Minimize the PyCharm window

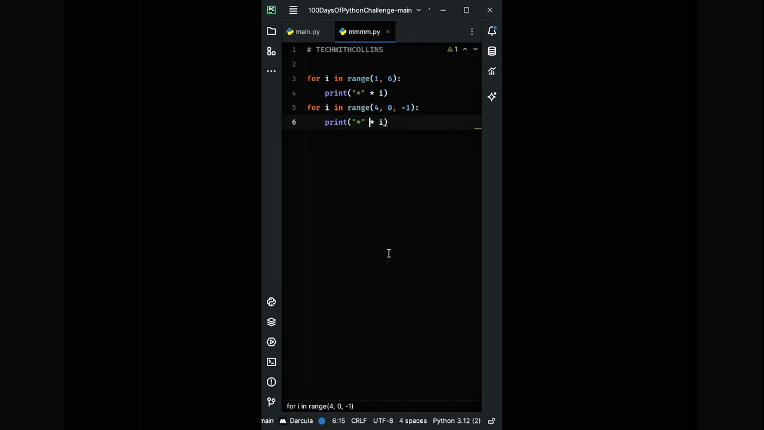(443, 10)
